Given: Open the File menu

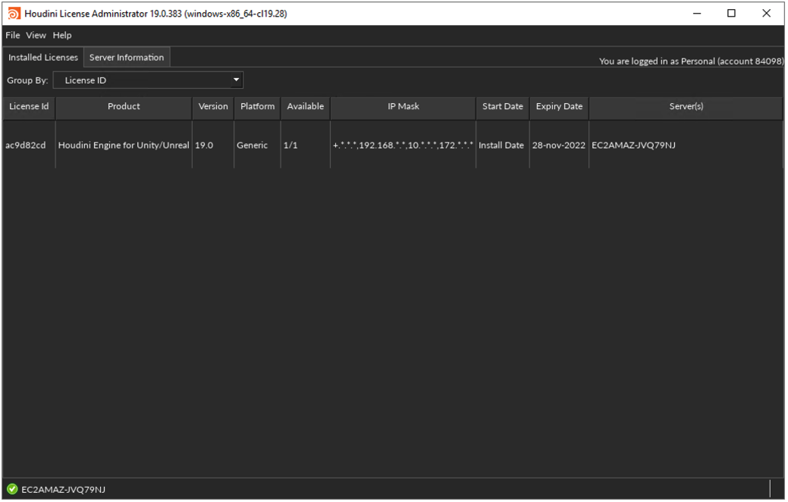Looking at the screenshot, I should click(13, 35).
